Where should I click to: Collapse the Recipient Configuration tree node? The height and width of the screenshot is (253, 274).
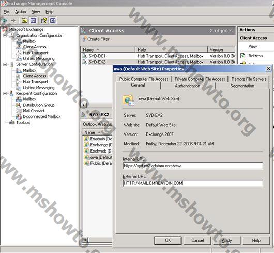coord(5,93)
